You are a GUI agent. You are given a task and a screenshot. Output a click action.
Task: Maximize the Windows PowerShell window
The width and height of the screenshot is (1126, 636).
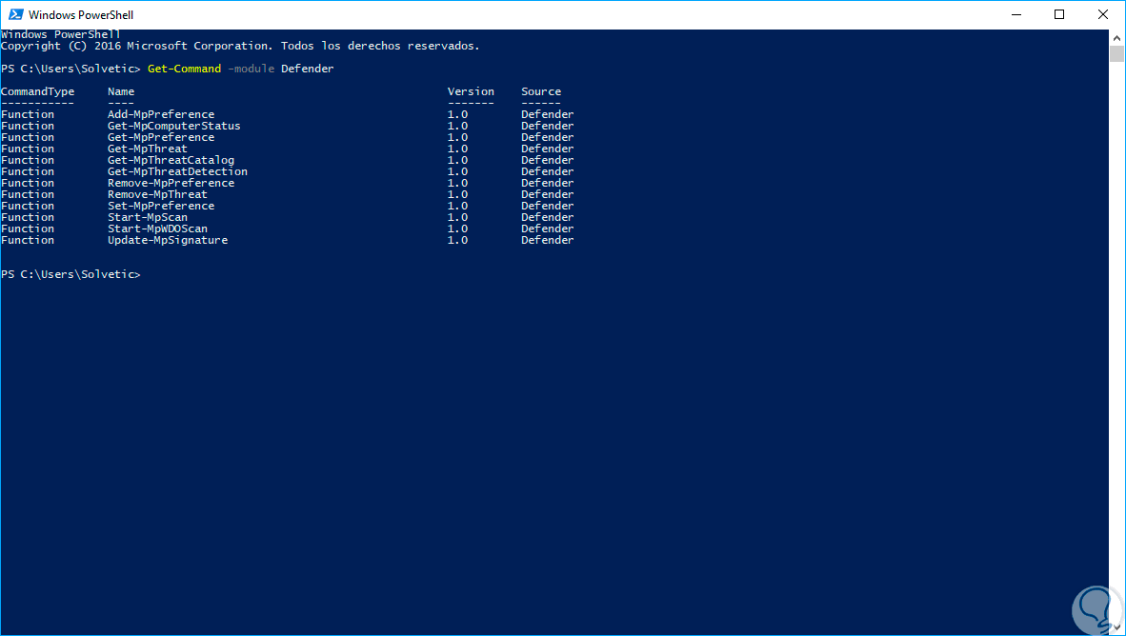1059,14
